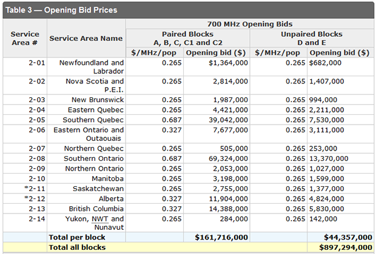This screenshot has width=376, height=254.
Task: Click the 7,530,000 bid value
Action: coord(327,120)
